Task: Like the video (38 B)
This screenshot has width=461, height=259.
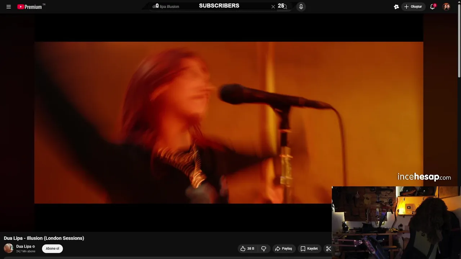Action: click(x=247, y=249)
